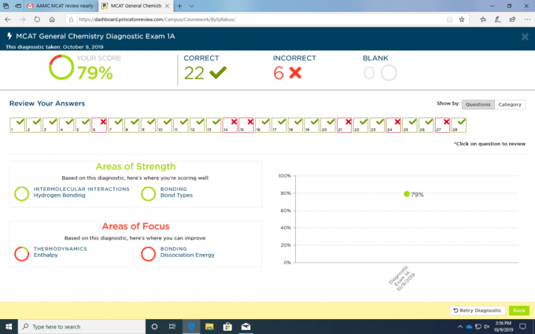Click the 79% chart data point
Image resolution: width=535 pixels, height=334 pixels.
(407, 194)
